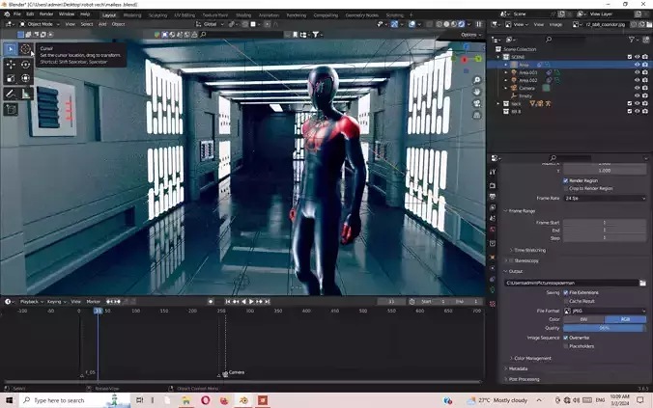Open the Output properties tab icon
This screenshot has height=408, width=653.
point(493,197)
